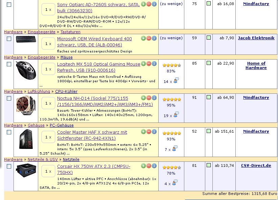Remove Microsoft Wired Keyboard 400 with minus icon
278x200 pixels.
pos(149,38)
